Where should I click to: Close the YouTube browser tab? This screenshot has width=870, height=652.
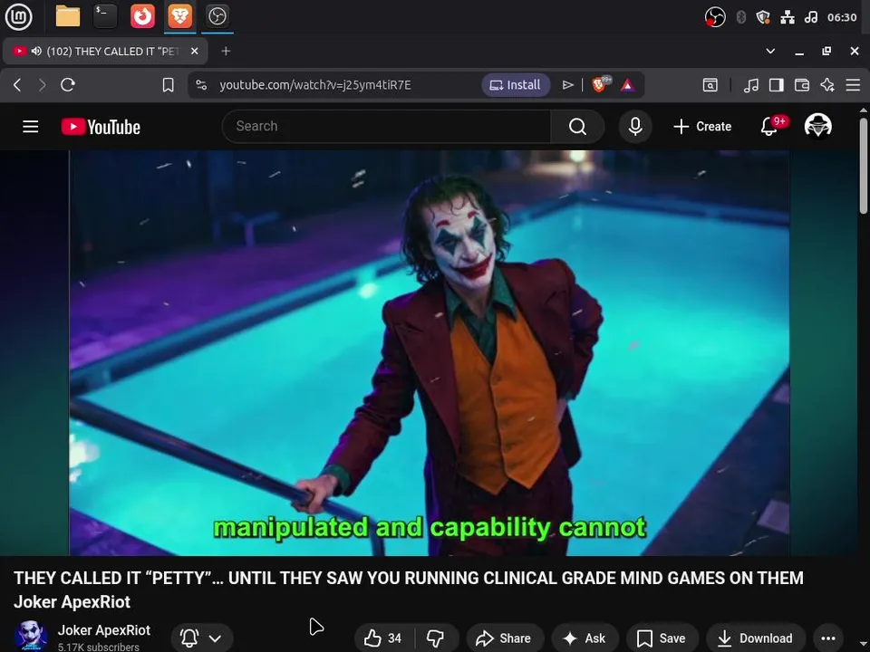pos(194,51)
